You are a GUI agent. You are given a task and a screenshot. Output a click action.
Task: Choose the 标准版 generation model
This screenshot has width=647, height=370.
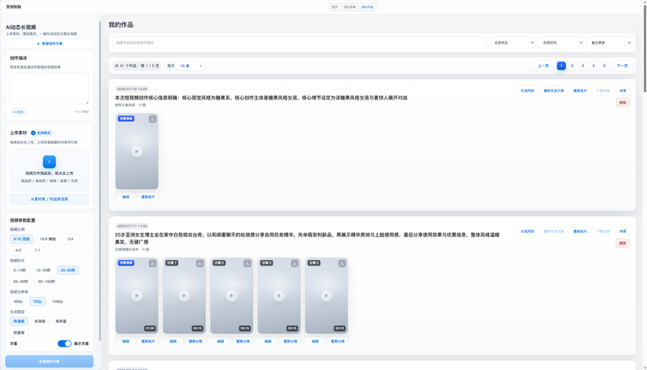[x=40, y=321]
